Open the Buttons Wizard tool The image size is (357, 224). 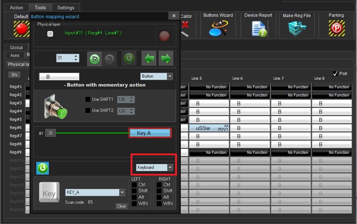(218, 28)
